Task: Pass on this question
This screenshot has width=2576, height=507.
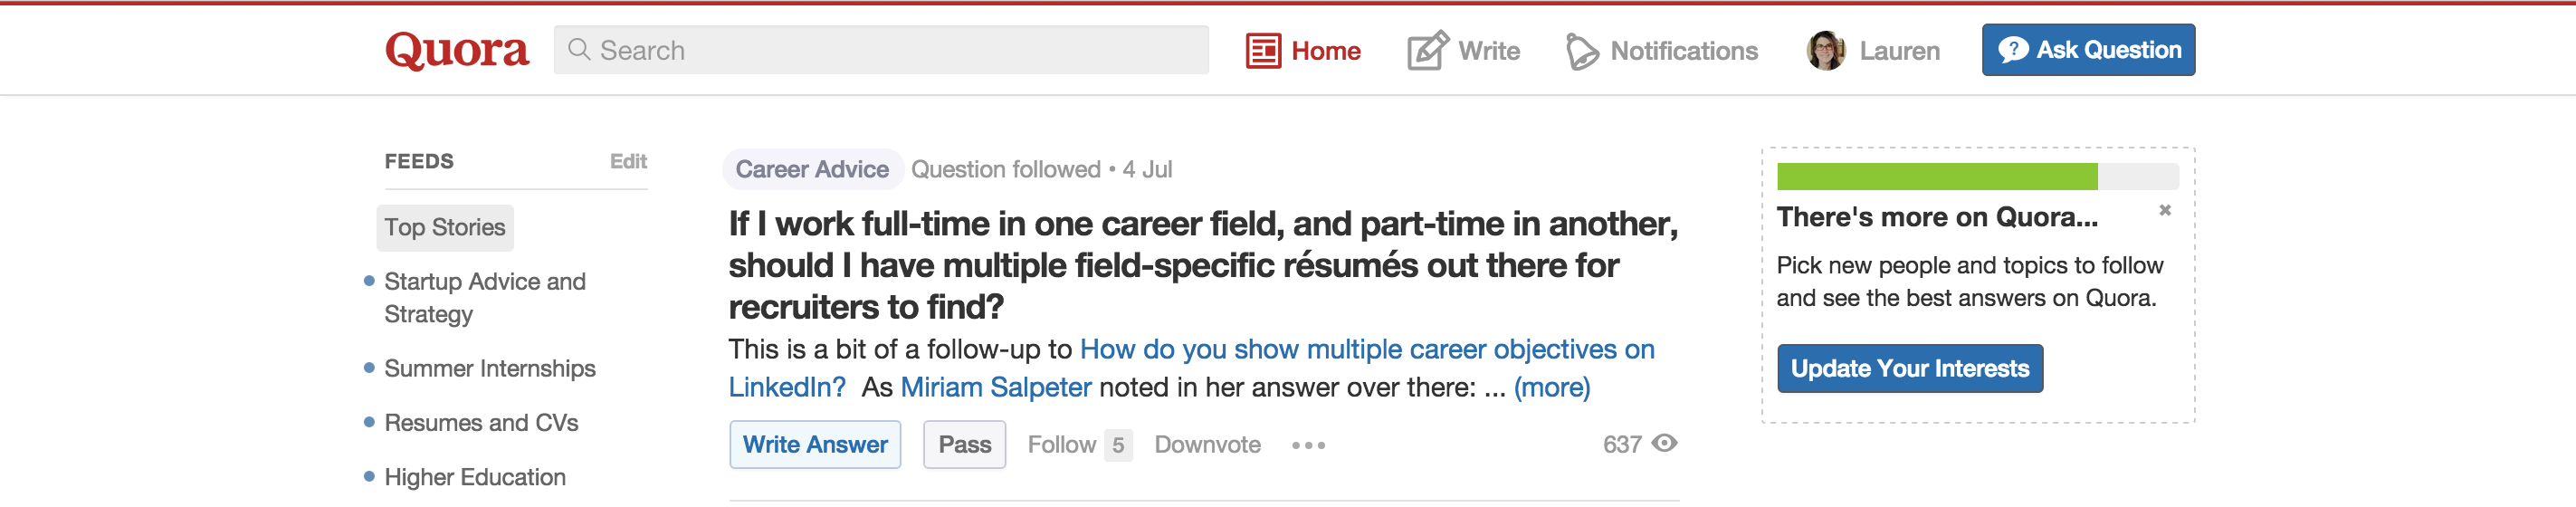Action: pos(964,445)
